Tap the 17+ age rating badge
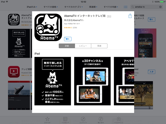Image resolution: width=166 pixels, height=124 pixels. pos(109,16)
